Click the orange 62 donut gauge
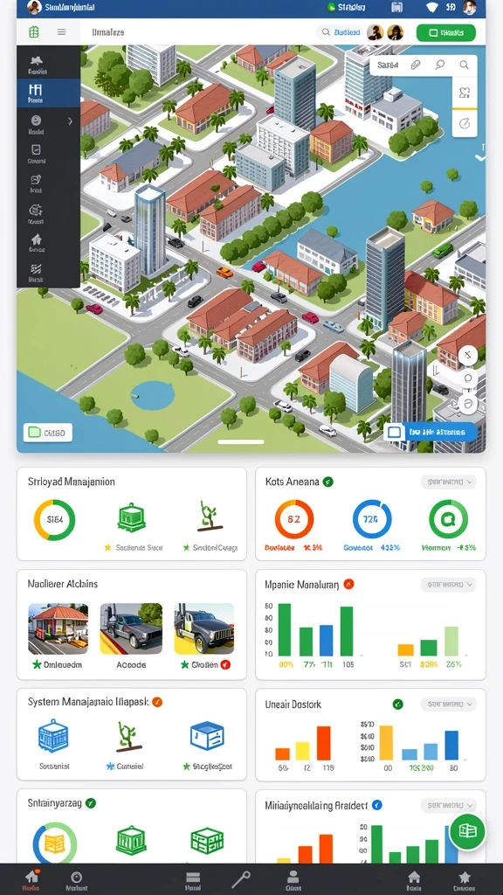The width and height of the screenshot is (503, 895). [x=294, y=519]
